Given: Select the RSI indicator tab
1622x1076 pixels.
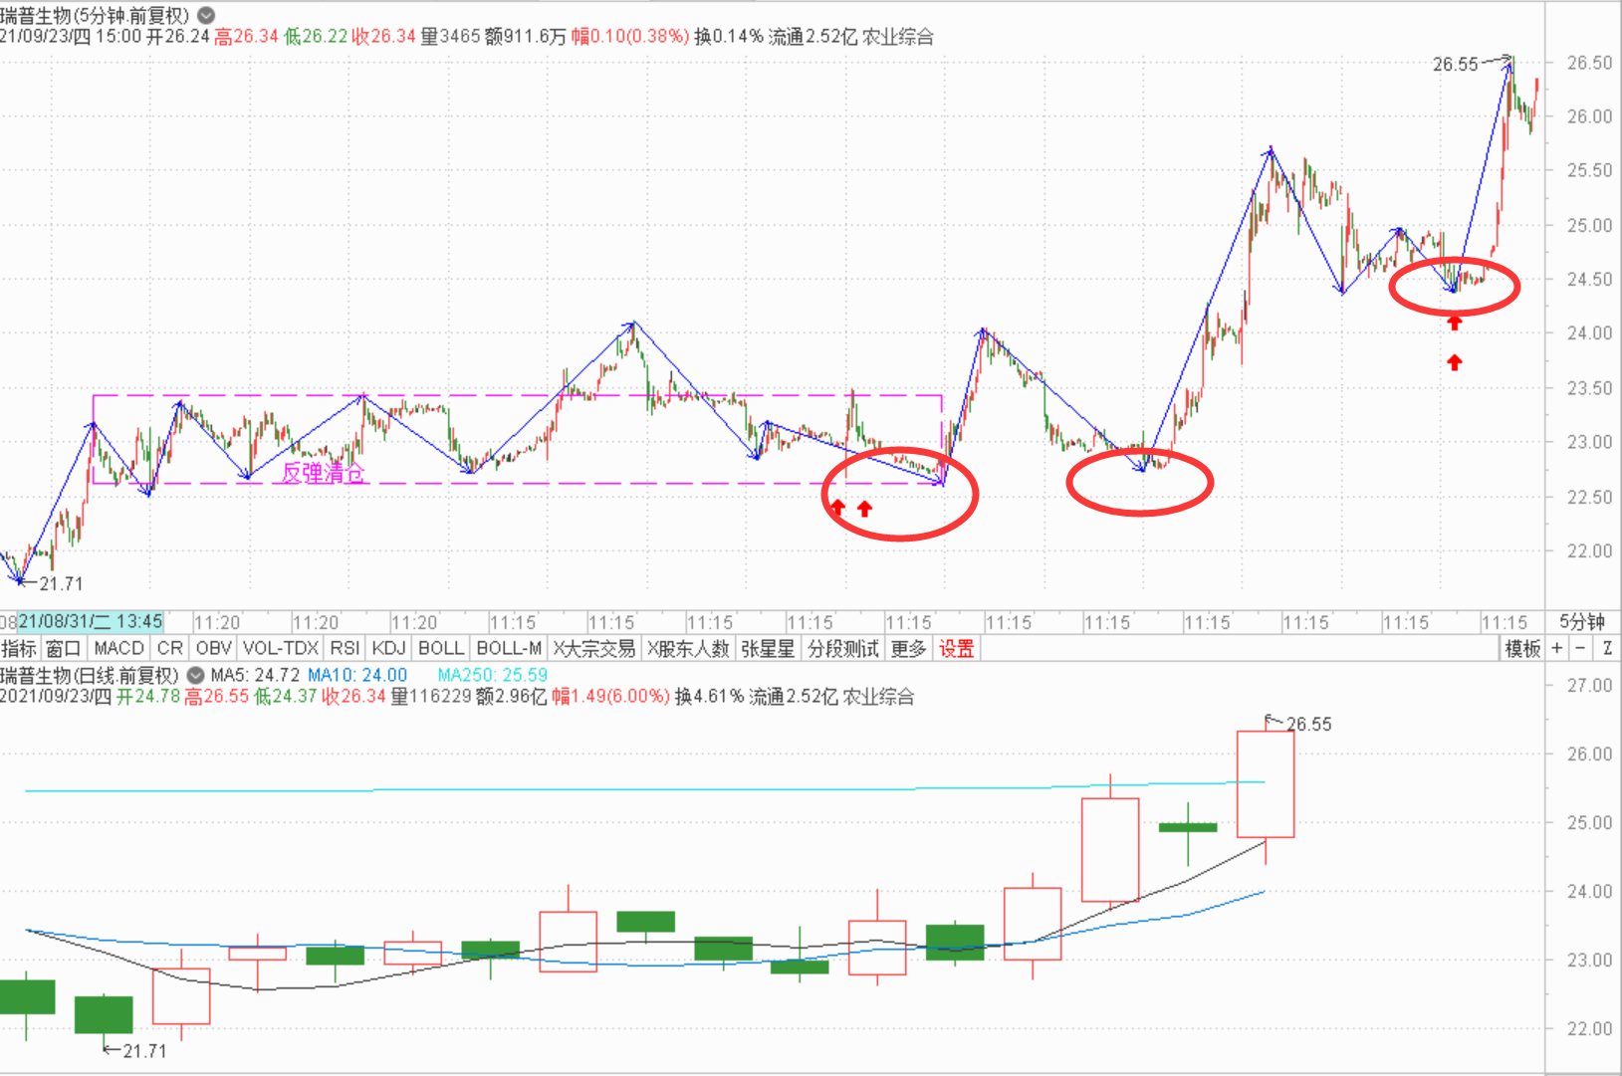Looking at the screenshot, I should tap(345, 649).
